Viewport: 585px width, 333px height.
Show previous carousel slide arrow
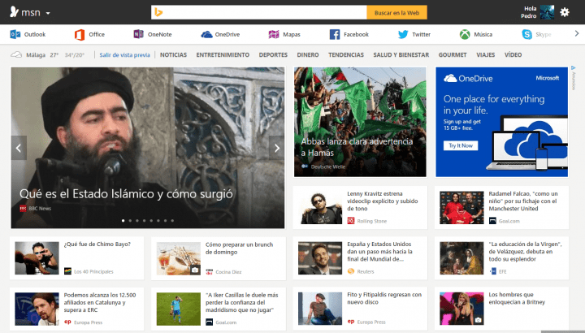[19, 148]
